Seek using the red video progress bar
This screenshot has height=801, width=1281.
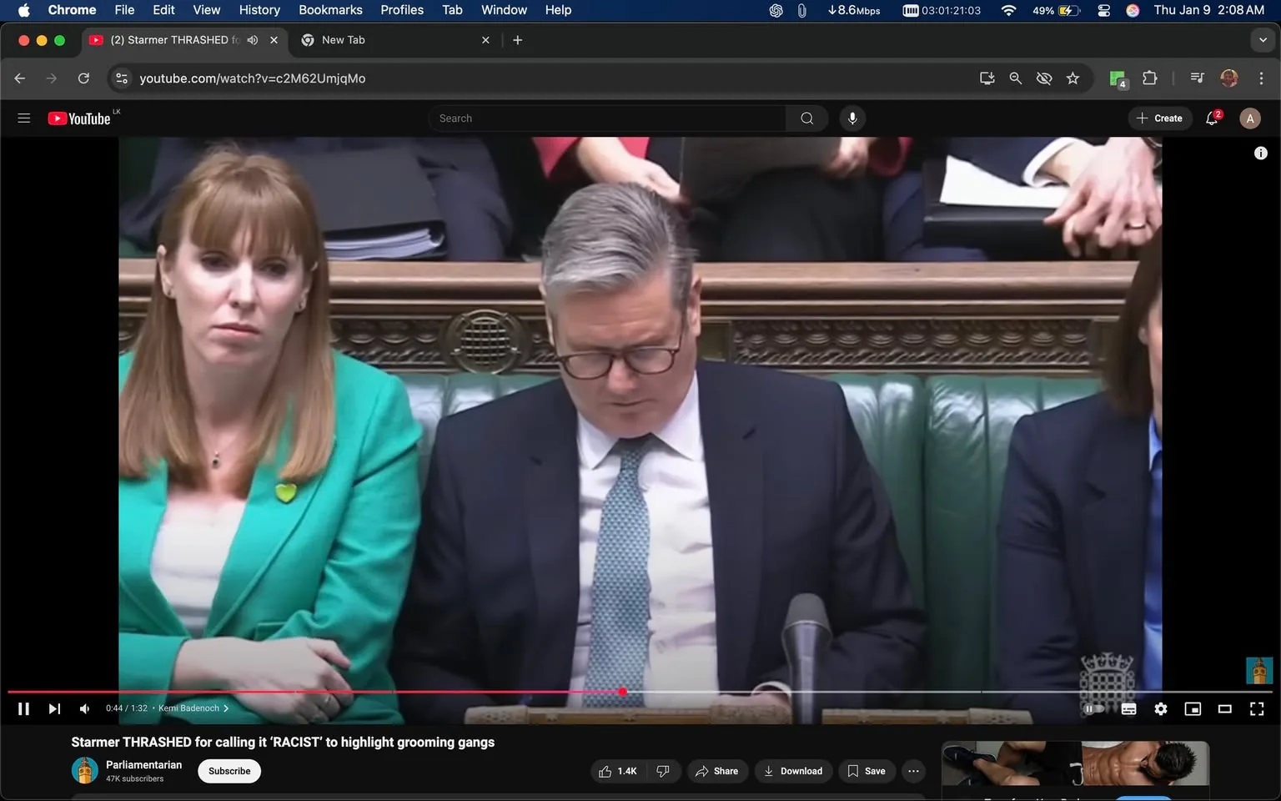coord(500,692)
